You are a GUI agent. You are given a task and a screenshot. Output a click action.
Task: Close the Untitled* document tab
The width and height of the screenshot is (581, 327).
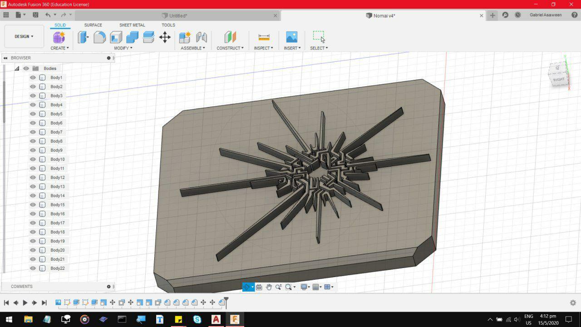275,15
